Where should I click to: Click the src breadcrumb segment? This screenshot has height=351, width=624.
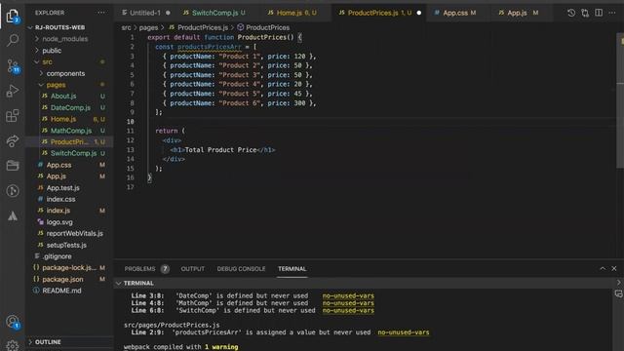(x=126, y=27)
